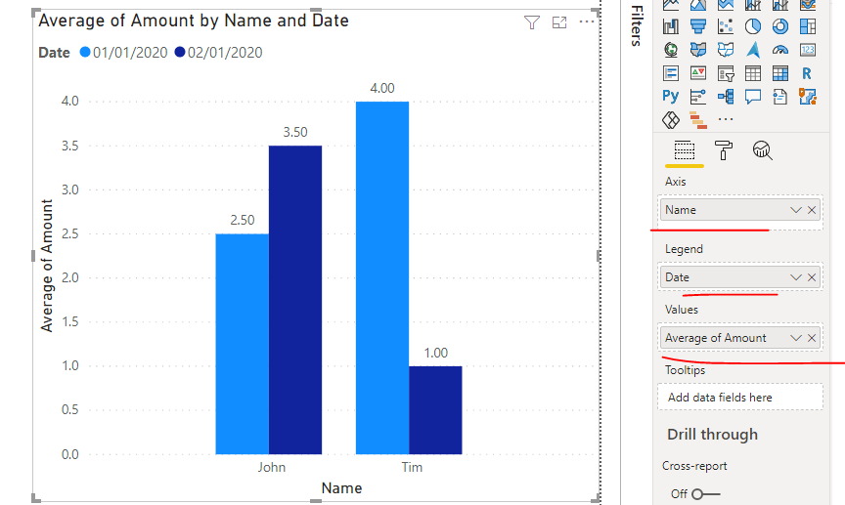This screenshot has height=505, width=845.
Task: Switch to the Analytics magnifier tab
Action: pyautogui.click(x=763, y=150)
